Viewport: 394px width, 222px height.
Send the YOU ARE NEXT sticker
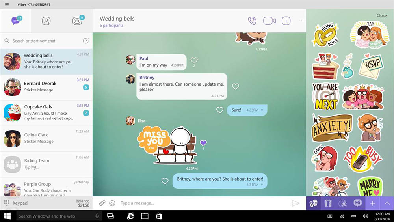click(326, 97)
